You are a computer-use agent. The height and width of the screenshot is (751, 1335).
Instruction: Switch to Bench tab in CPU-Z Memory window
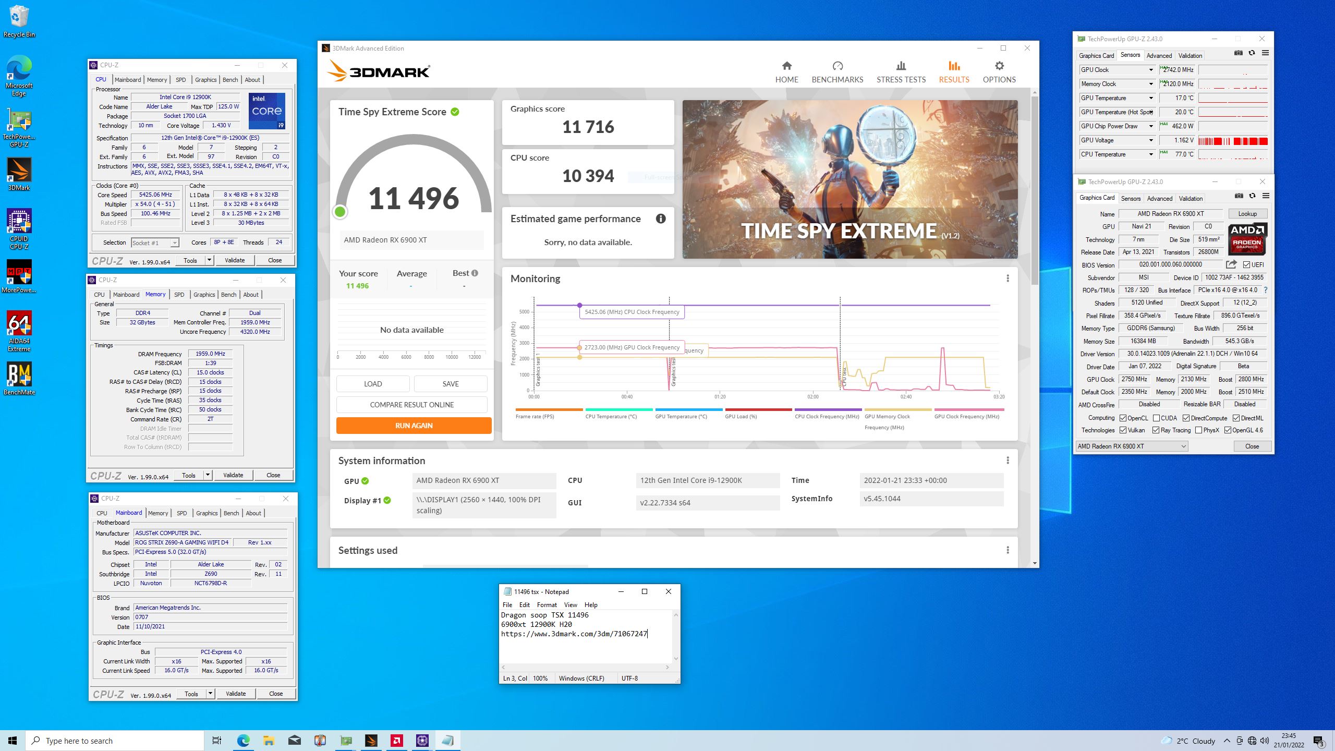coord(228,295)
